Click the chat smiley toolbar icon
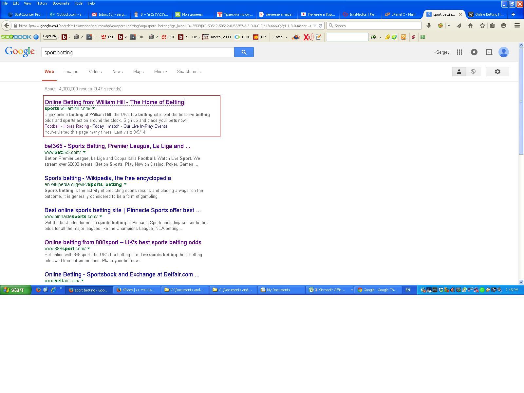This screenshot has width=524, height=393. pos(504,26)
